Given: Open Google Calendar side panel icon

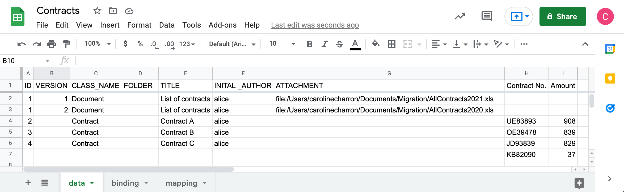Looking at the screenshot, I should pyautogui.click(x=610, y=49).
